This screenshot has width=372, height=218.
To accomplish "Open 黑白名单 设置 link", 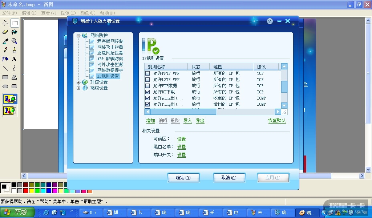I will click(181, 147).
